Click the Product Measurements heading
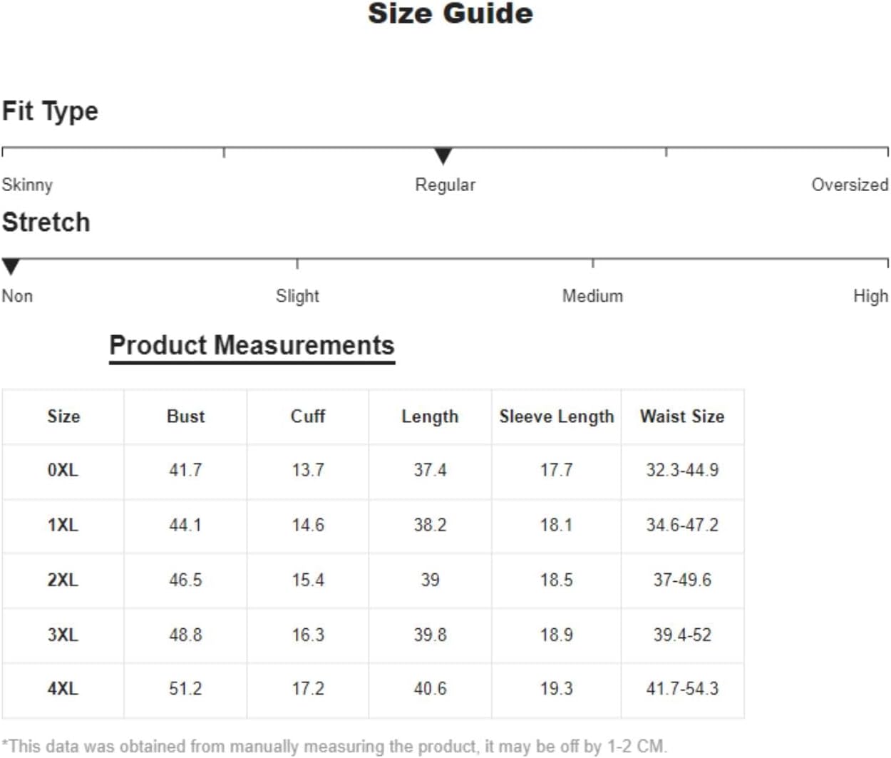 click(x=252, y=345)
